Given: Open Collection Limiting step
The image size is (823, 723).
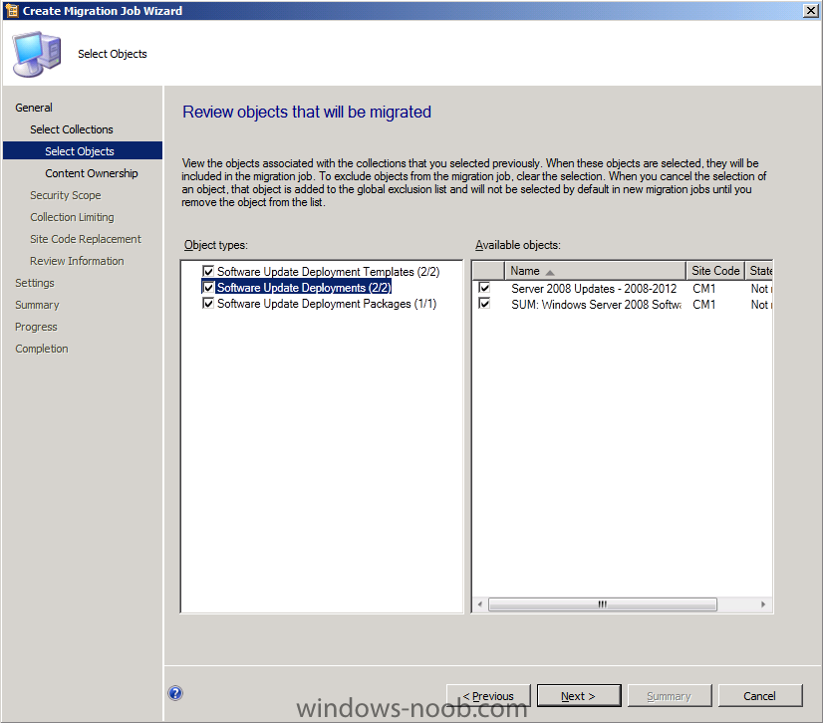Looking at the screenshot, I should click(x=72, y=217).
